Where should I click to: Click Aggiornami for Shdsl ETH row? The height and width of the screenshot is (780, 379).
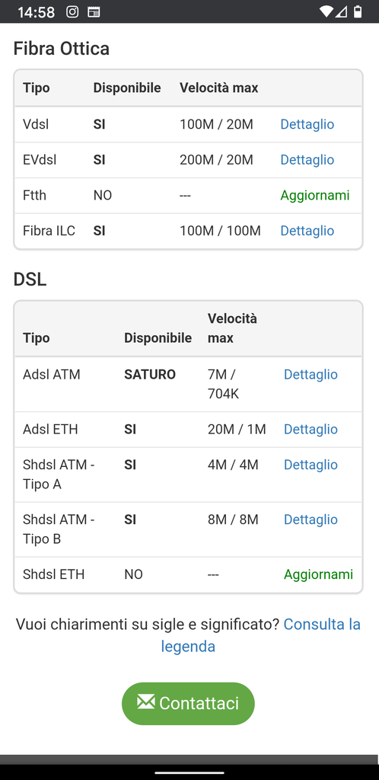[x=318, y=574]
